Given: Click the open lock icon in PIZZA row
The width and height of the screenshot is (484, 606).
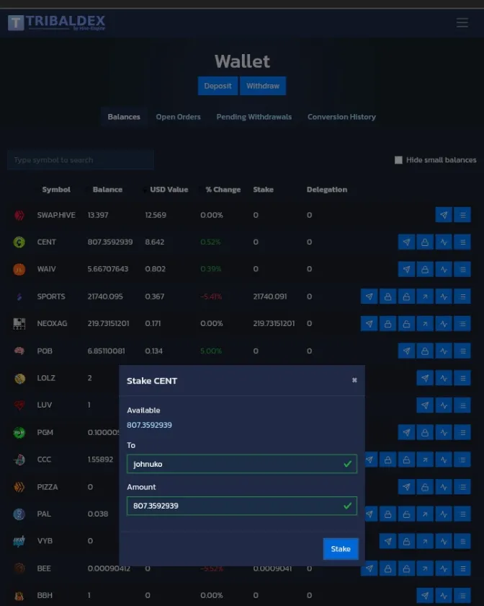Looking at the screenshot, I should click(425, 487).
